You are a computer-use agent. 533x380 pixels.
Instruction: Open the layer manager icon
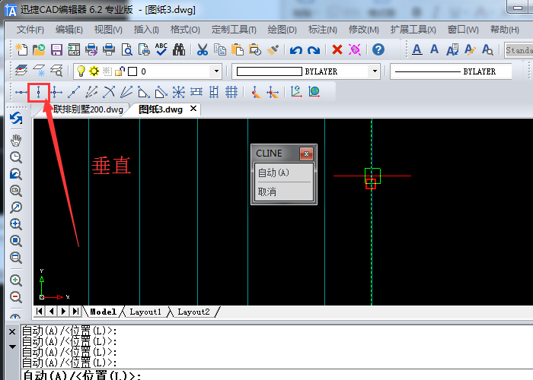pos(21,71)
